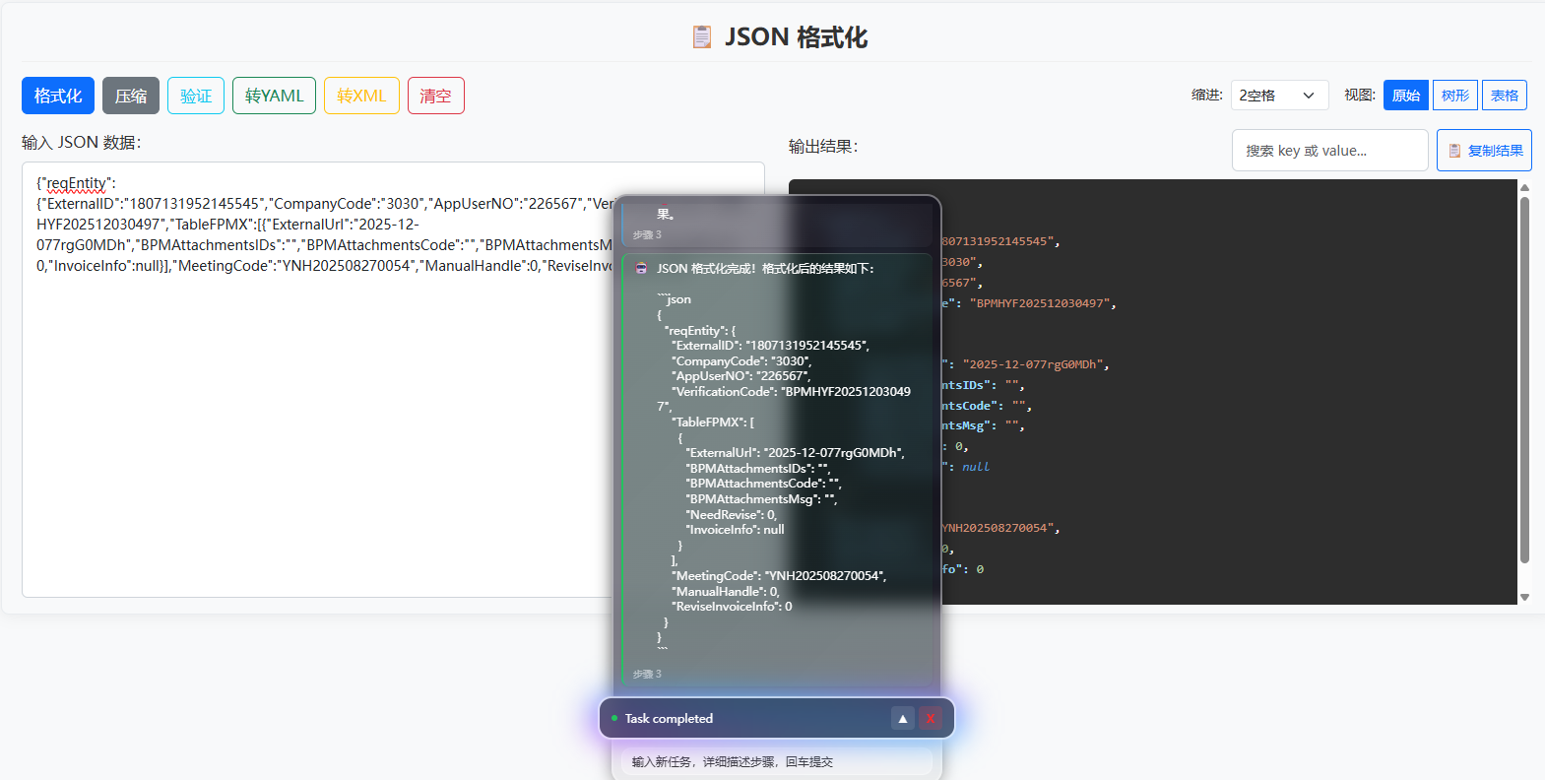Click the 缩进 label

(1207, 96)
